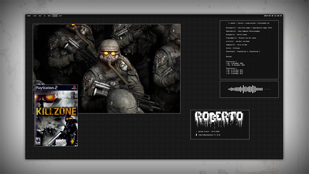
Task: Select the 4X3 menu item
Action: [x=40, y=16]
